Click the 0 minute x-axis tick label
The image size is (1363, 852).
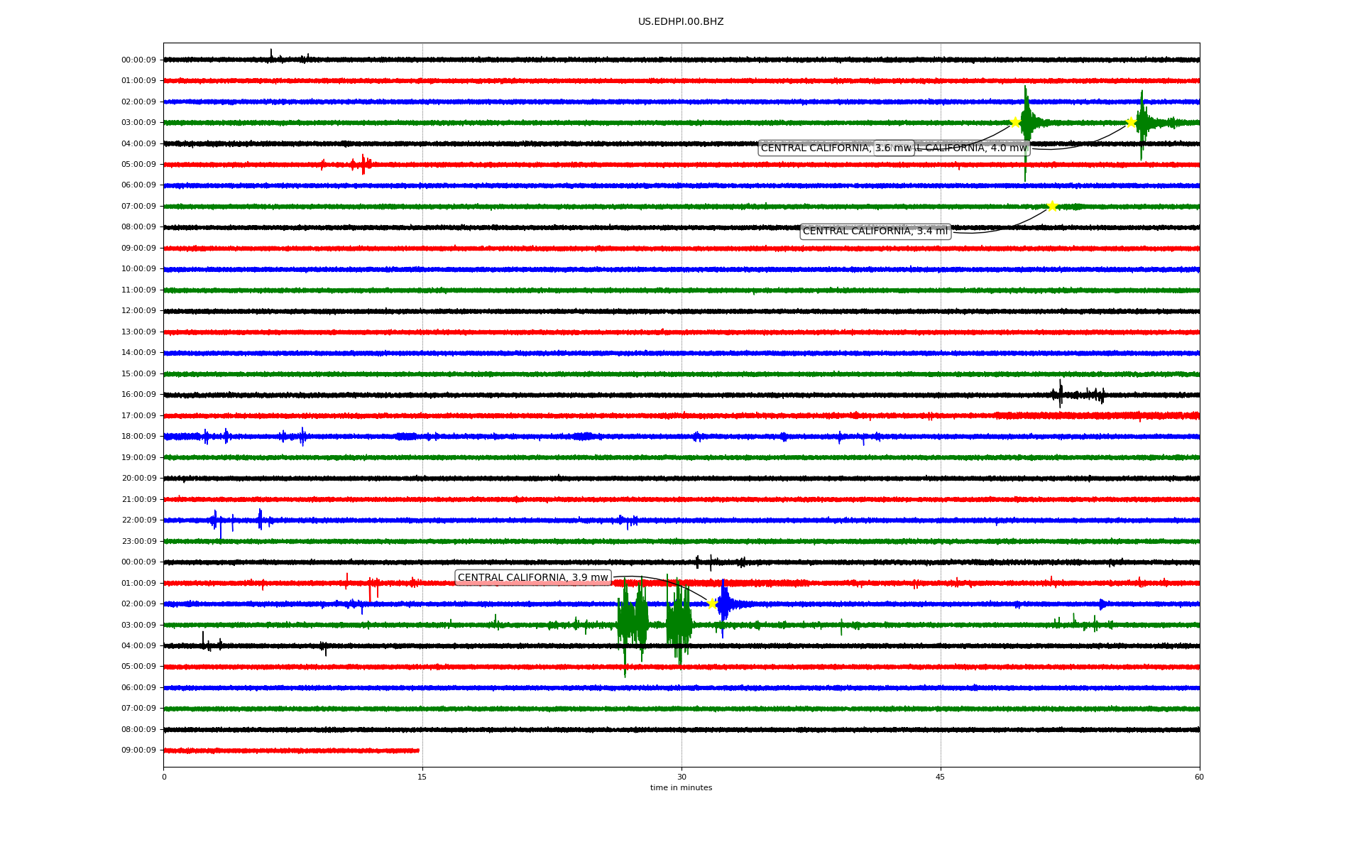click(164, 777)
